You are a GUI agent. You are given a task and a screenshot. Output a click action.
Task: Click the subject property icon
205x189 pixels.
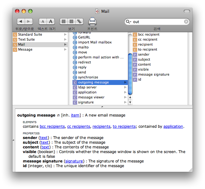[x=135, y=60]
